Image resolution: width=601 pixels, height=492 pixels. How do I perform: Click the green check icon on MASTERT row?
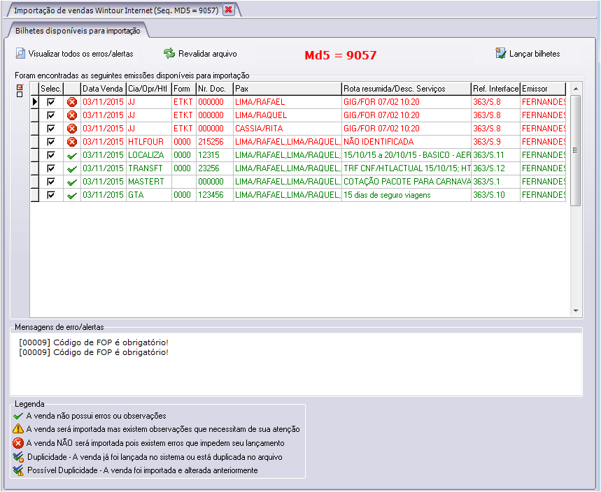[x=71, y=182]
